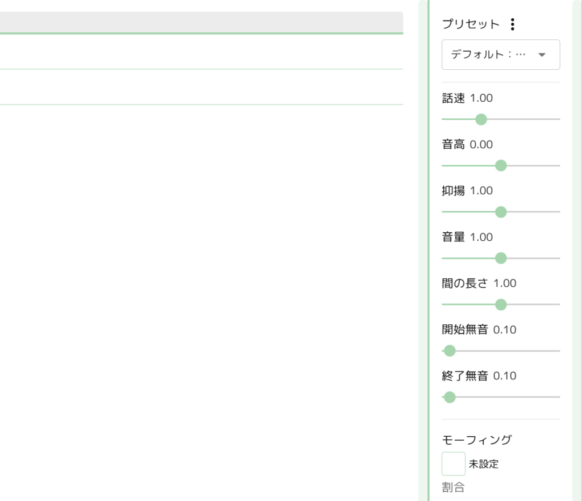The image size is (582, 501).
Task: Click the 抑揚 value 1.00 field
Action: [x=481, y=191]
